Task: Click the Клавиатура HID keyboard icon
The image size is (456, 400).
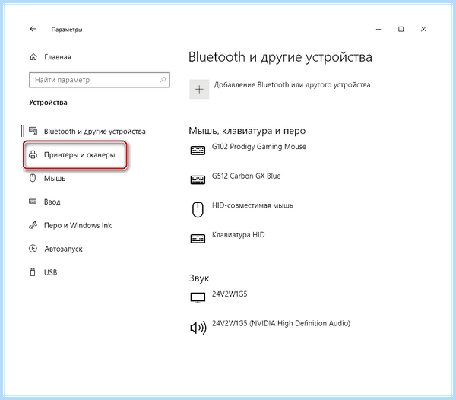Action: (x=198, y=239)
